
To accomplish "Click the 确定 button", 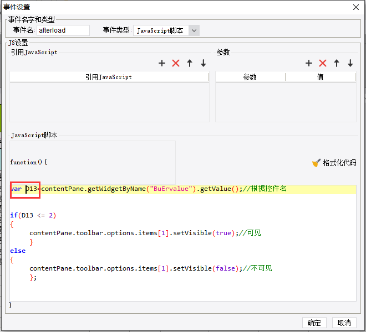I will click(314, 323).
